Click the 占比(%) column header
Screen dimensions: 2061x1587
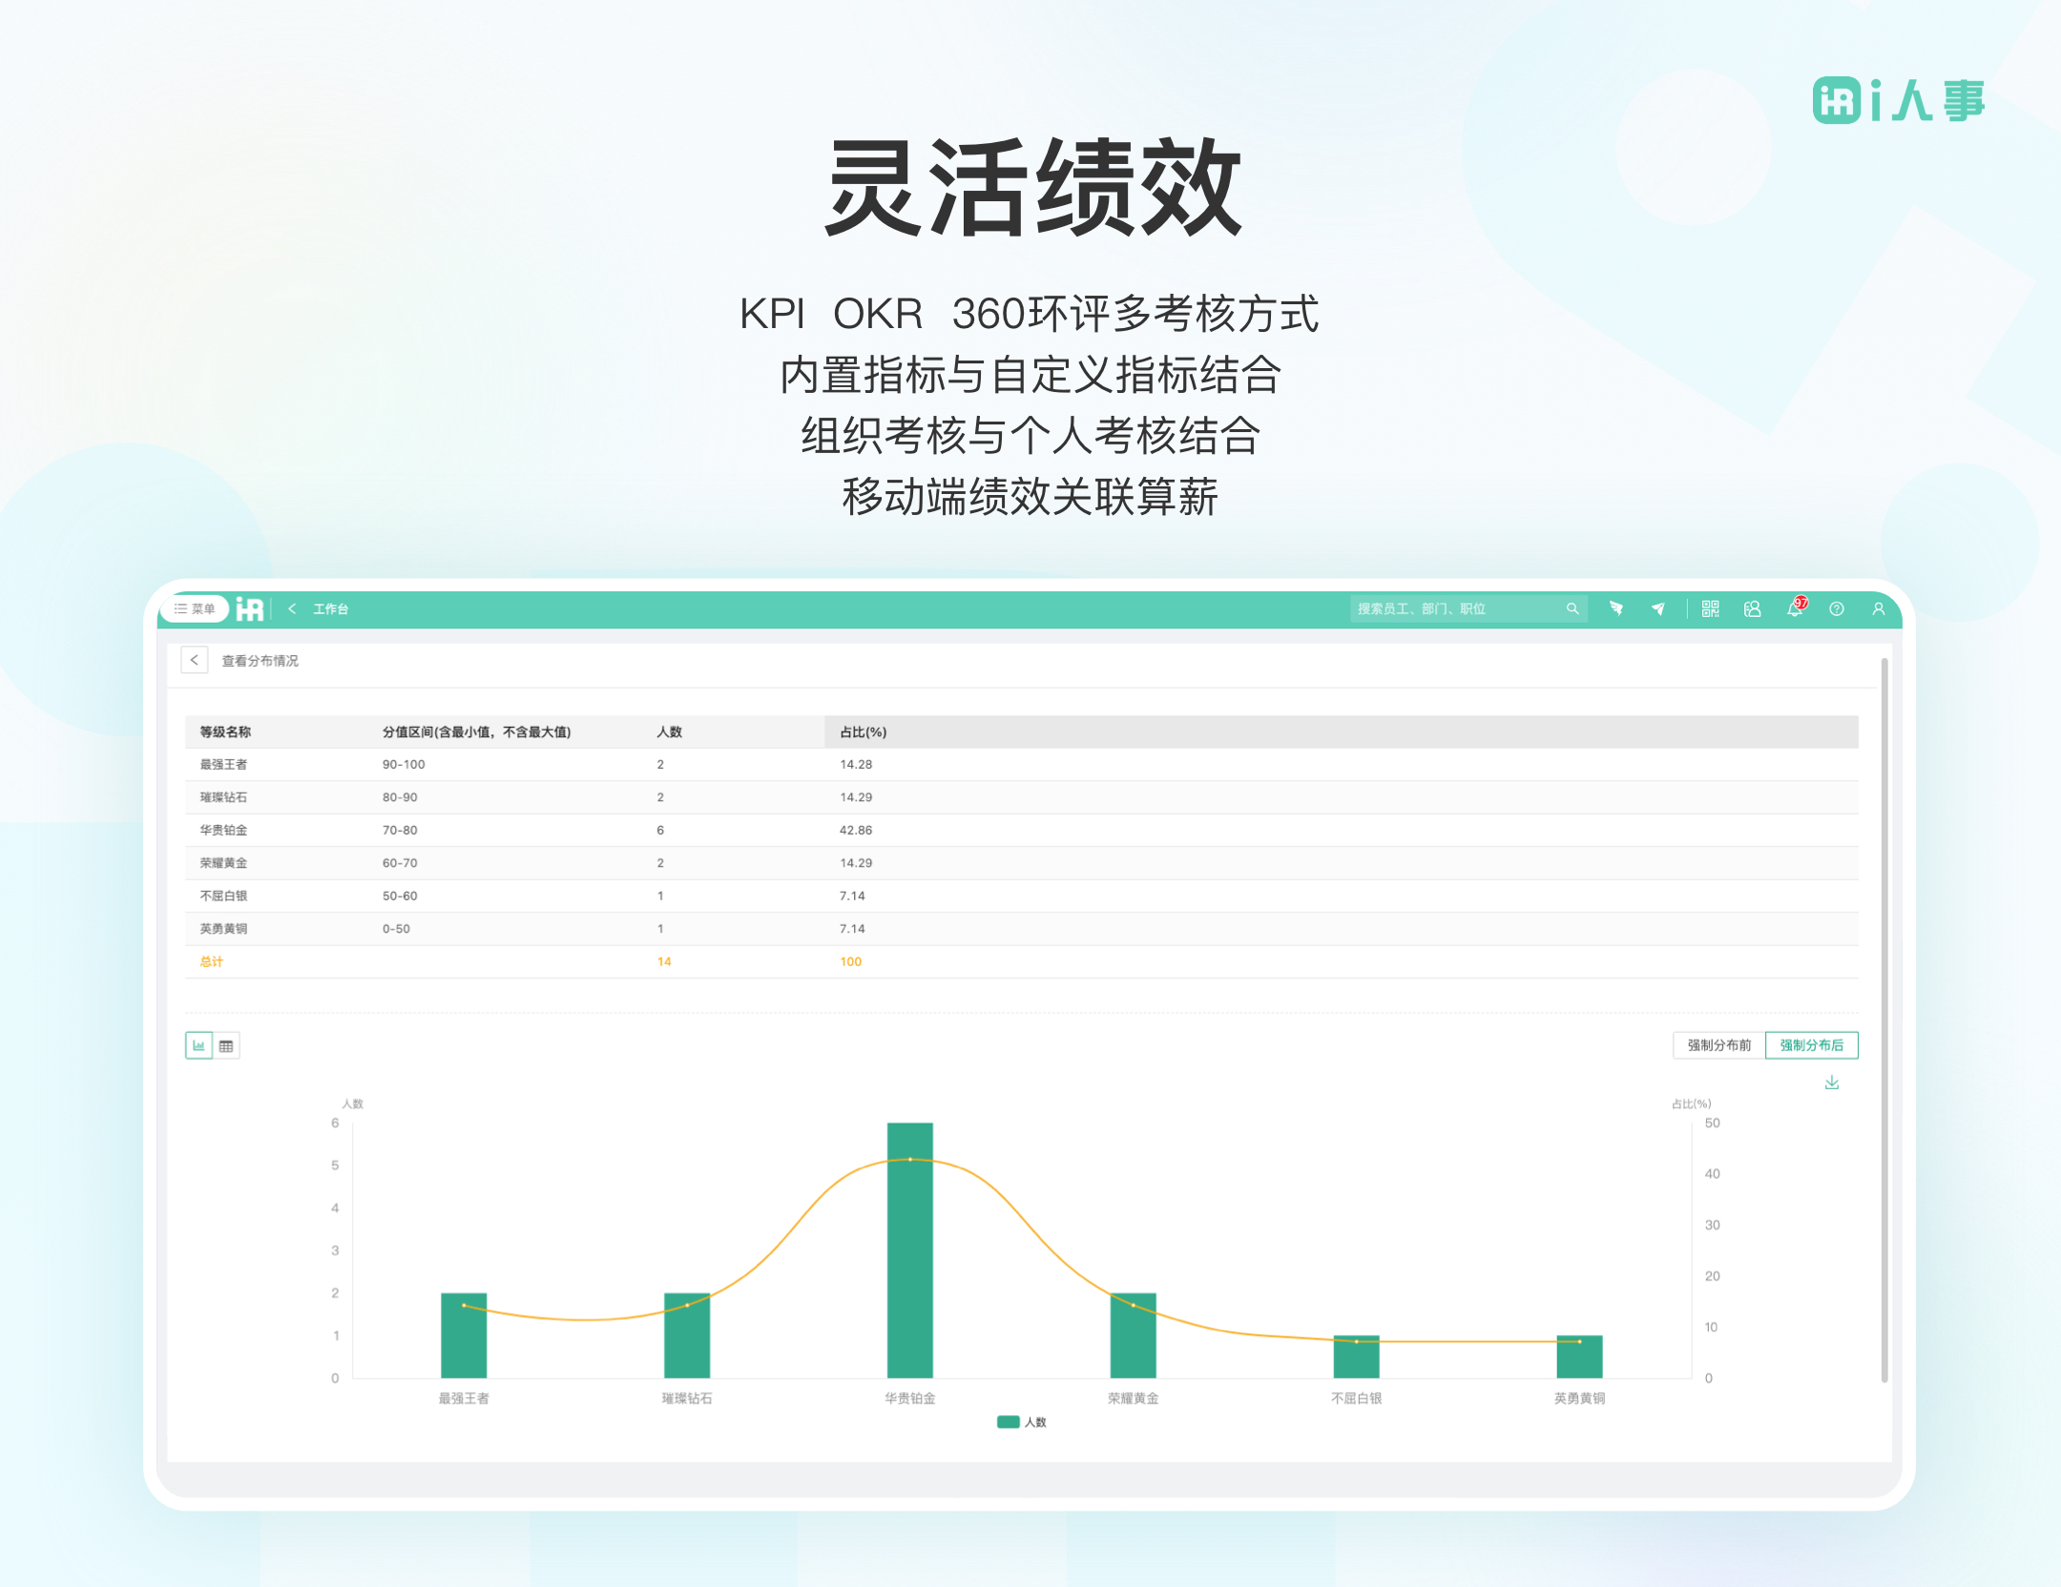[x=864, y=732]
